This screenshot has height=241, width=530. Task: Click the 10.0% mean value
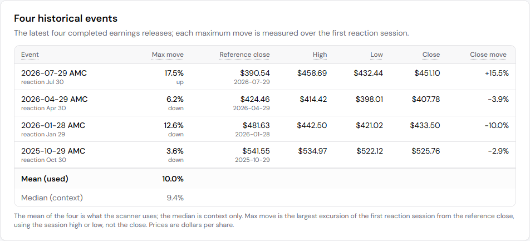173,179
